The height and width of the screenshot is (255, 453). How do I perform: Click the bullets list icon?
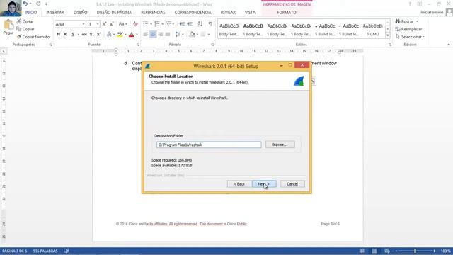click(x=146, y=24)
